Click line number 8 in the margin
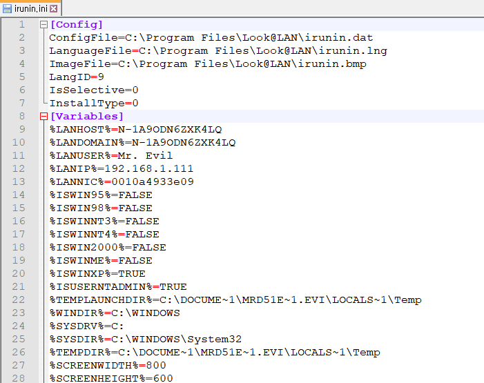Image resolution: width=484 pixels, height=383 pixels. pos(21,117)
